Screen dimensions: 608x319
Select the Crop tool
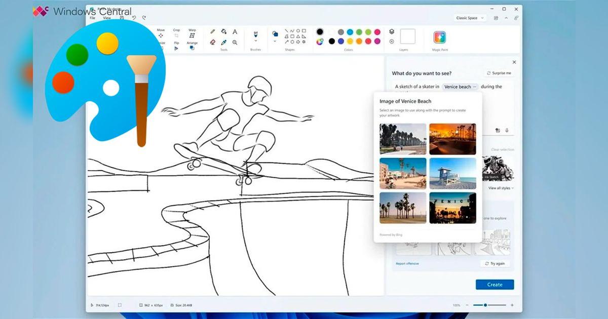(x=176, y=32)
